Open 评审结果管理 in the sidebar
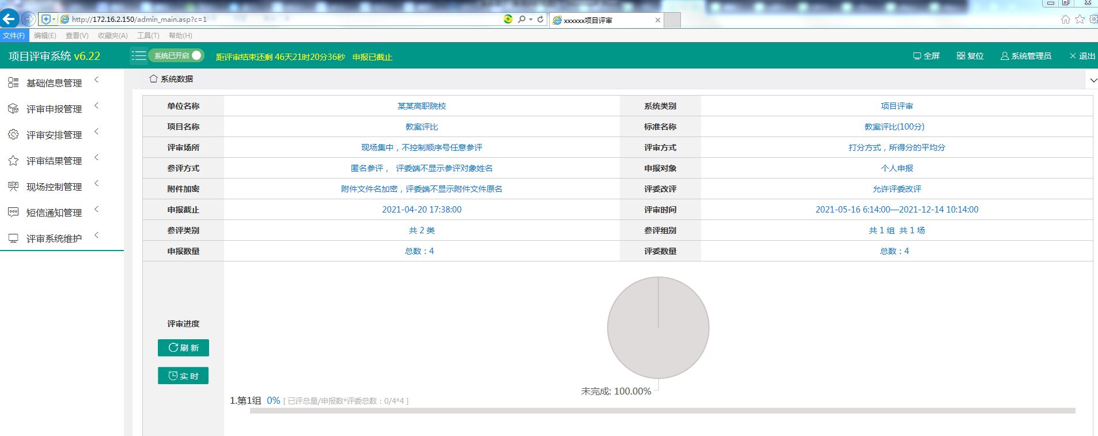 pos(54,161)
